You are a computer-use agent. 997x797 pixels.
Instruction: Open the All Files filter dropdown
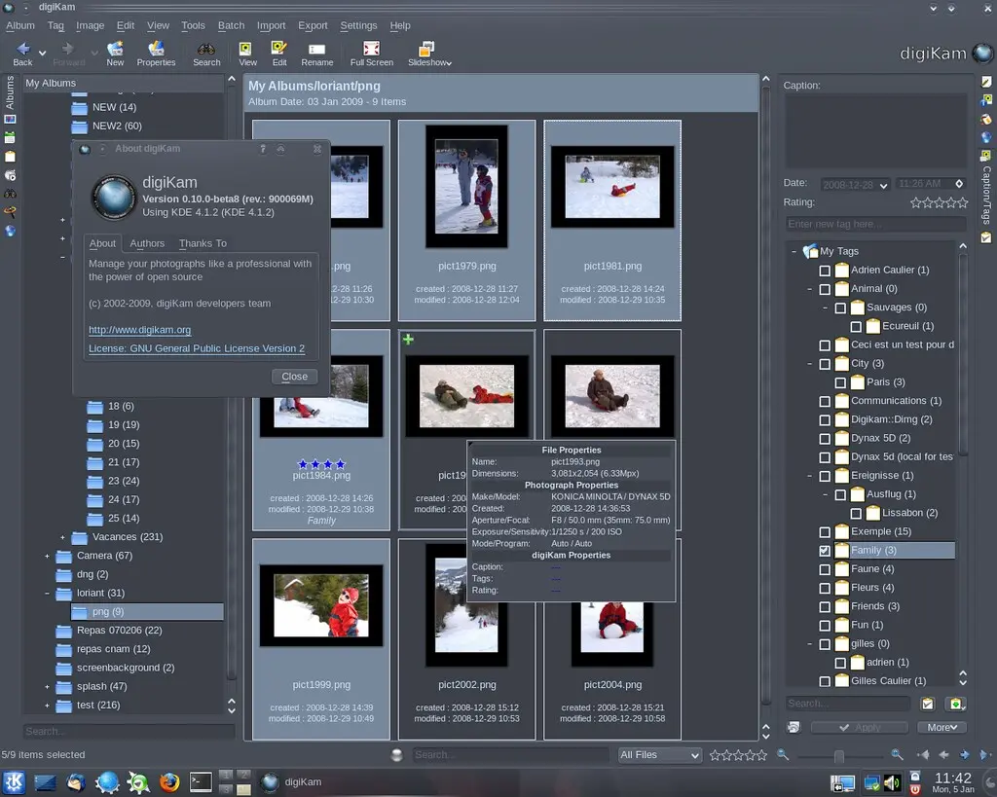pyautogui.click(x=660, y=754)
